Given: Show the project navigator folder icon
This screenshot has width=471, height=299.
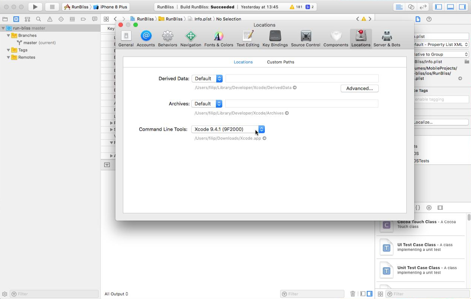Looking at the screenshot, I should coord(5,19).
